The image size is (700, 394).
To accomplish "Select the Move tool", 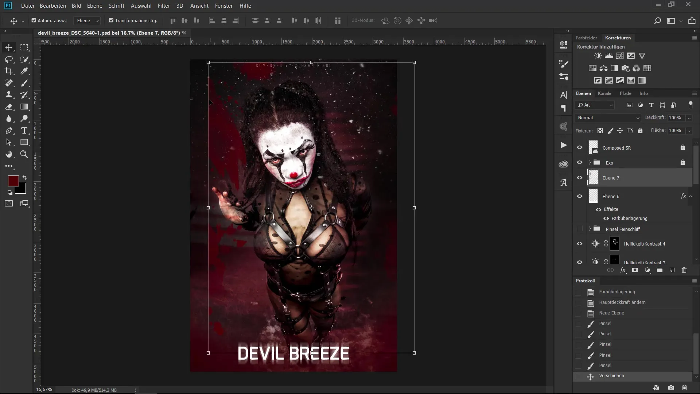I will coord(9,47).
